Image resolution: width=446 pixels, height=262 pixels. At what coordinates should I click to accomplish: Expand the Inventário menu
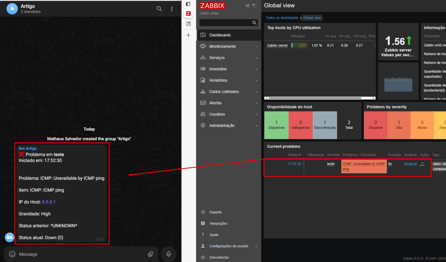(x=229, y=69)
